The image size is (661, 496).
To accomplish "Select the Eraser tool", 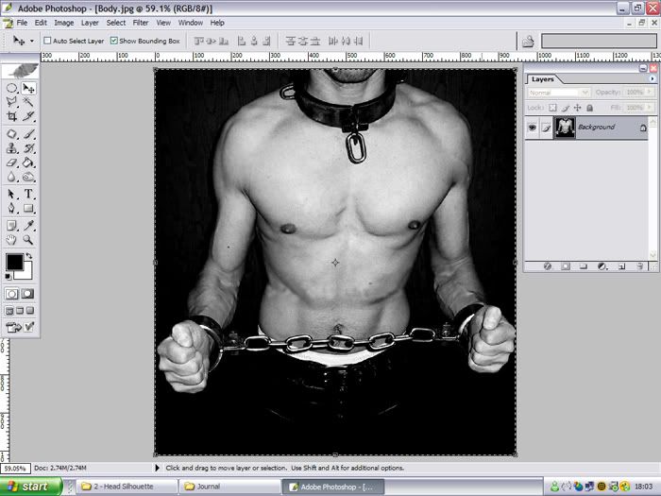I will 11,162.
